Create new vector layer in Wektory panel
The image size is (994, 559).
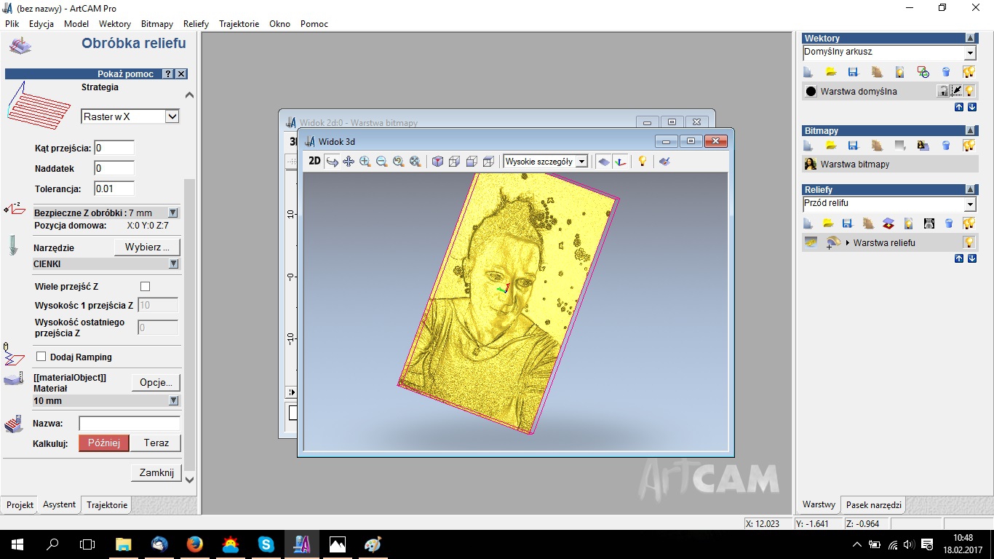point(808,72)
